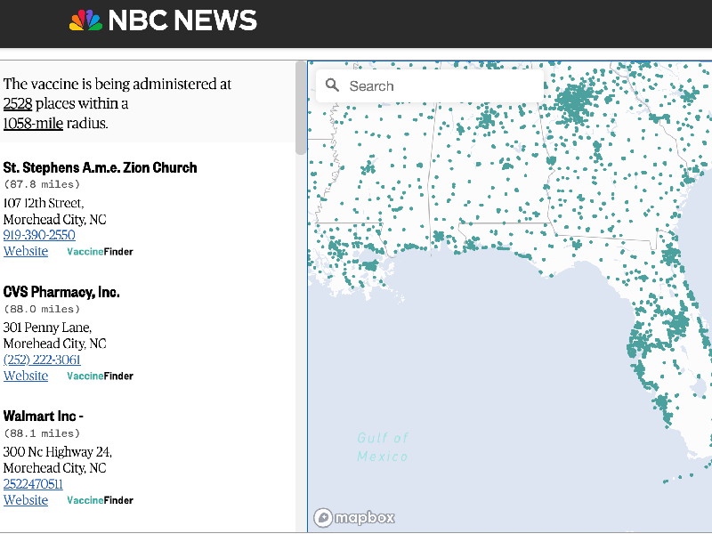Click the underlined 2528 places count

click(18, 103)
